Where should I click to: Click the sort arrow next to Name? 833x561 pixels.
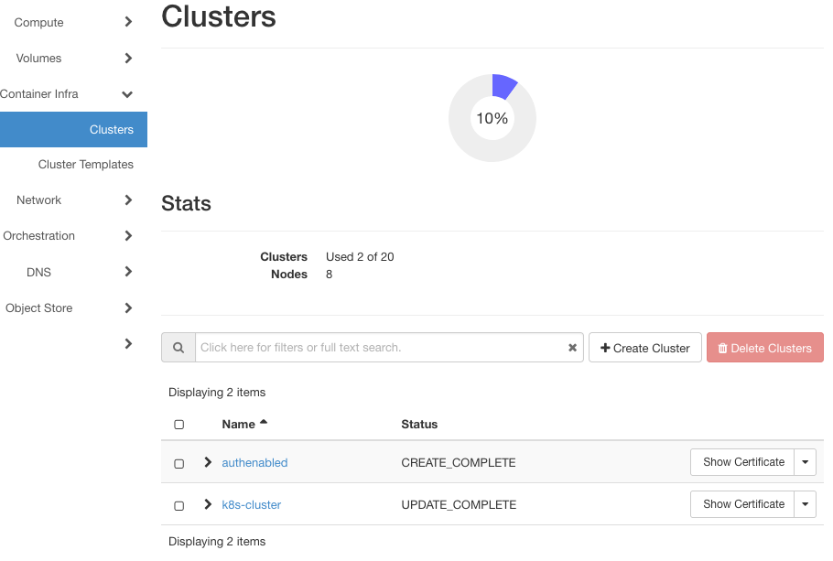[261, 420]
